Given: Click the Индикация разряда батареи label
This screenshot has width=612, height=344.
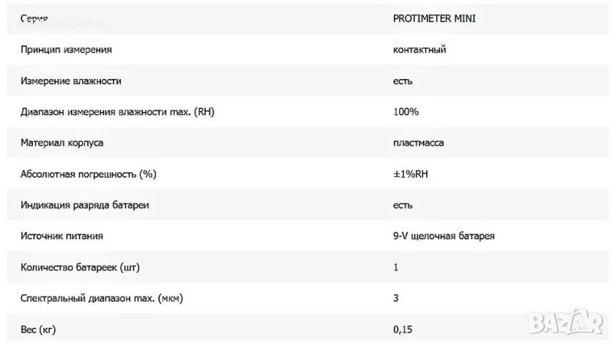Looking at the screenshot, I should [x=85, y=205].
